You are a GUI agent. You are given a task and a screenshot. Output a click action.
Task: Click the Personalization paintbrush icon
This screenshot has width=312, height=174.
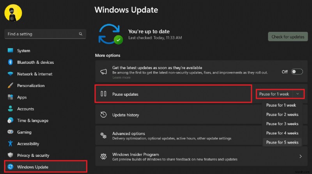pyautogui.click(x=11, y=85)
